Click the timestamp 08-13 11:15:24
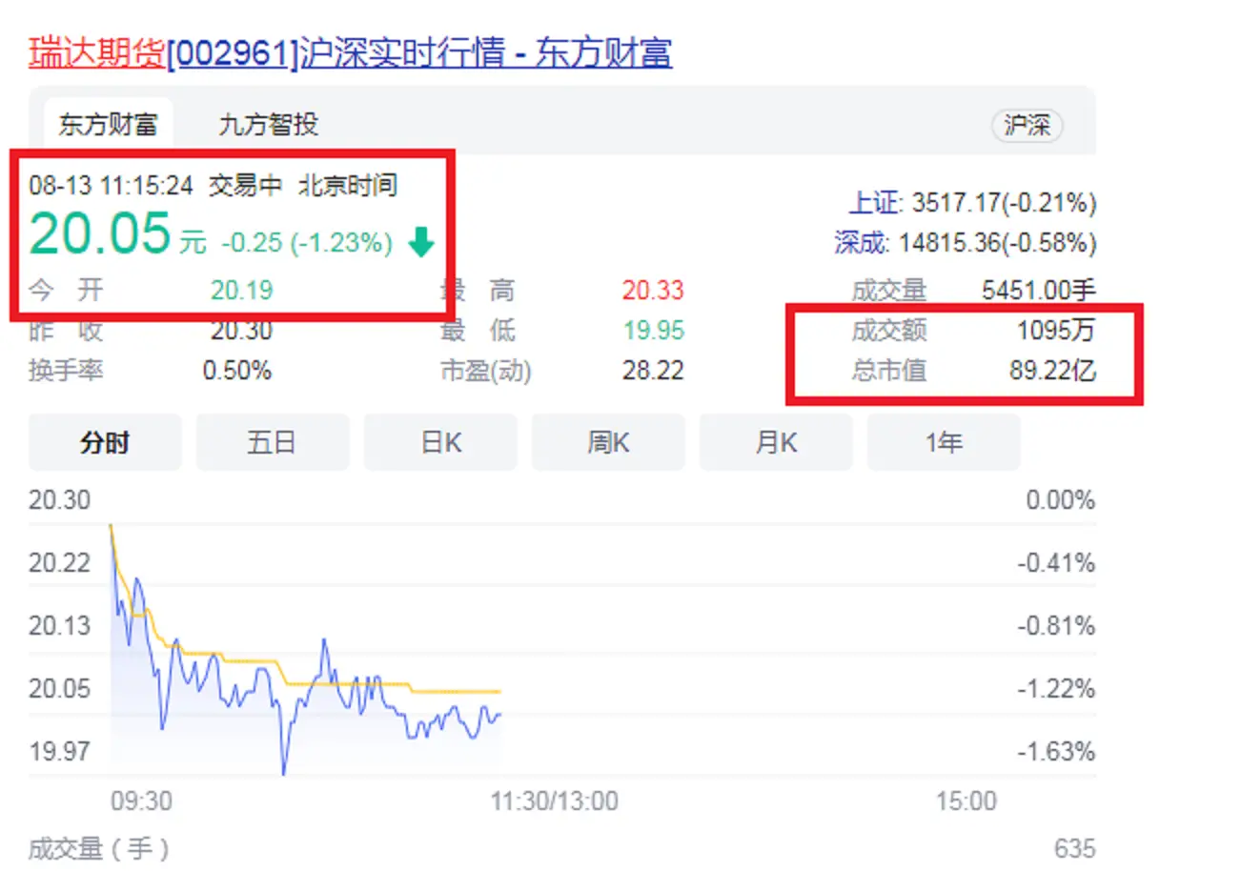 pos(111,185)
